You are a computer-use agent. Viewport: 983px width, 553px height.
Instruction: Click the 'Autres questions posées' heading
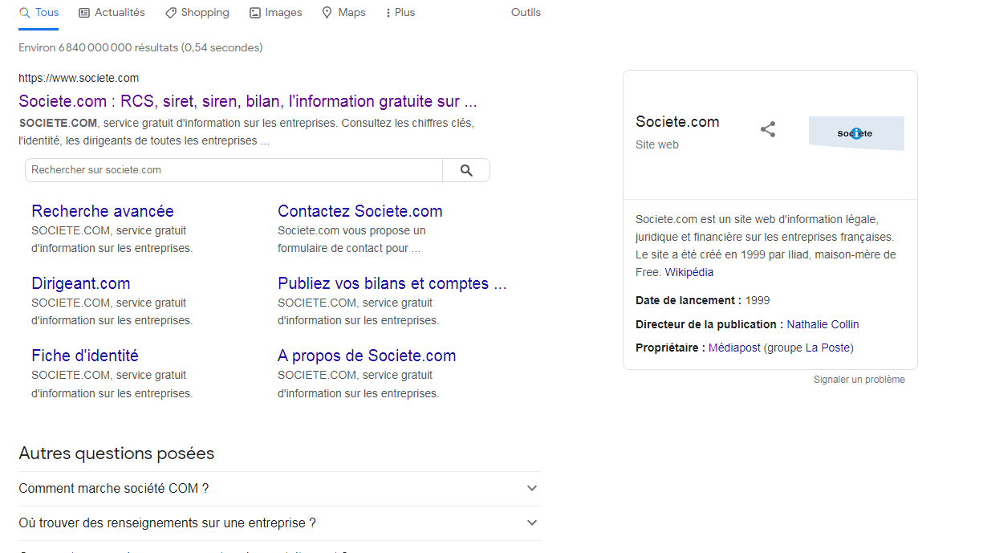(116, 453)
